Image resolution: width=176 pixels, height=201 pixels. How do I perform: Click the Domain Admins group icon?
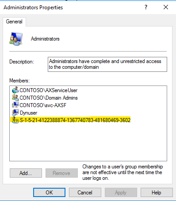(x=15, y=97)
